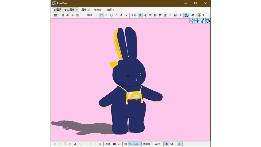Click the red-blue gradient color swatch
The height and width of the screenshot is (147, 261).
[x=114, y=144]
